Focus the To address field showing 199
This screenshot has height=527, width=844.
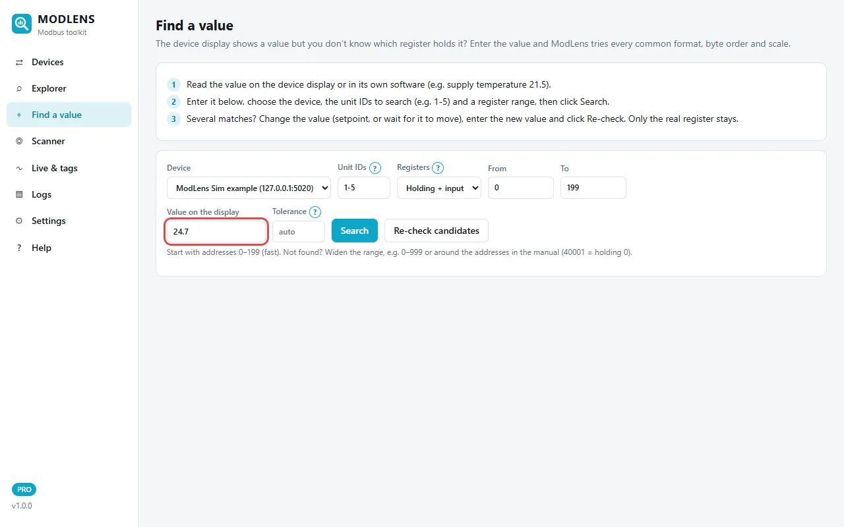593,188
